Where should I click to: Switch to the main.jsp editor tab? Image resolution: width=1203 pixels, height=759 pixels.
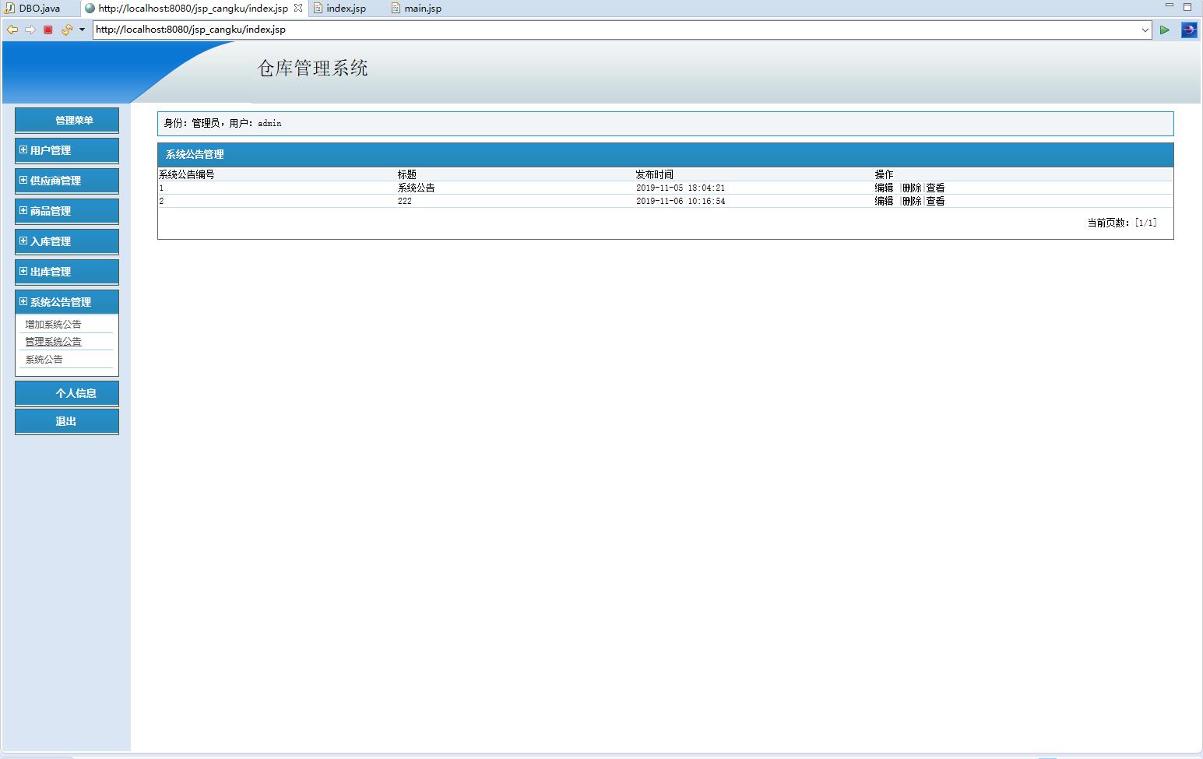(422, 8)
